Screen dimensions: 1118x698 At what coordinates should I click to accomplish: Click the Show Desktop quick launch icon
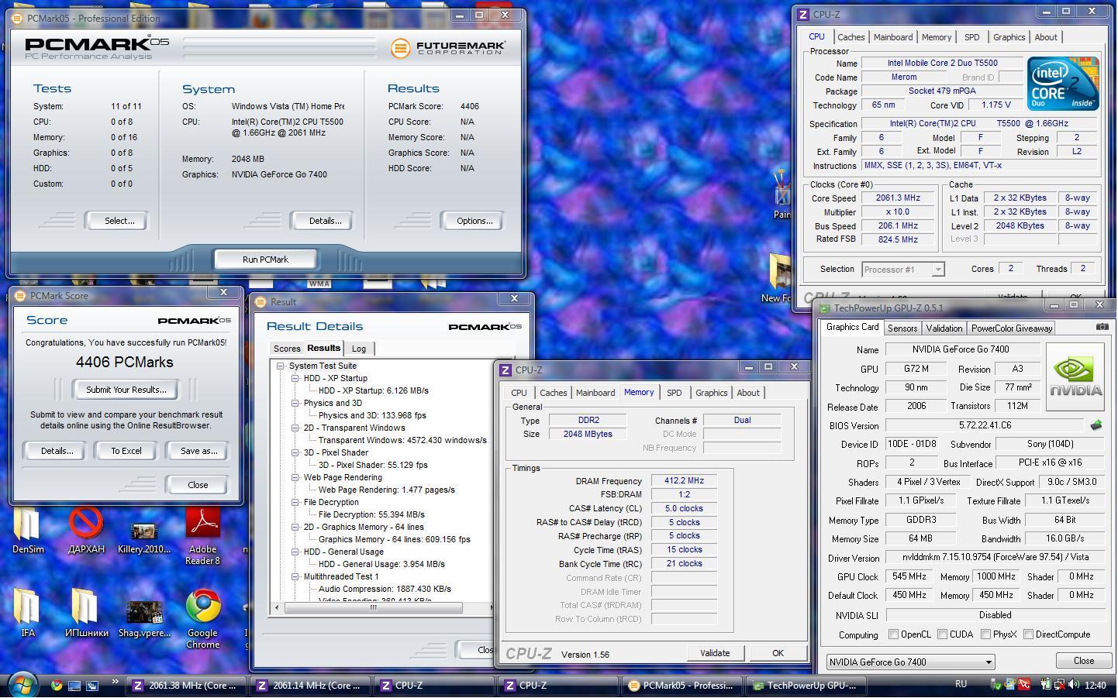coord(74,685)
